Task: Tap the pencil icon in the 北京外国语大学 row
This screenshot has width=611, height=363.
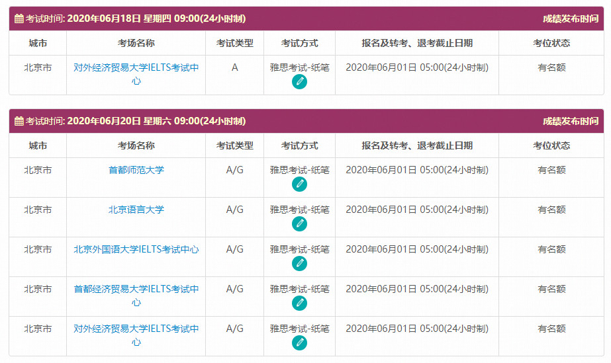Action: click(299, 264)
